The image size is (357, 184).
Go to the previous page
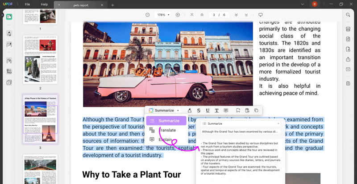[x=202, y=15]
